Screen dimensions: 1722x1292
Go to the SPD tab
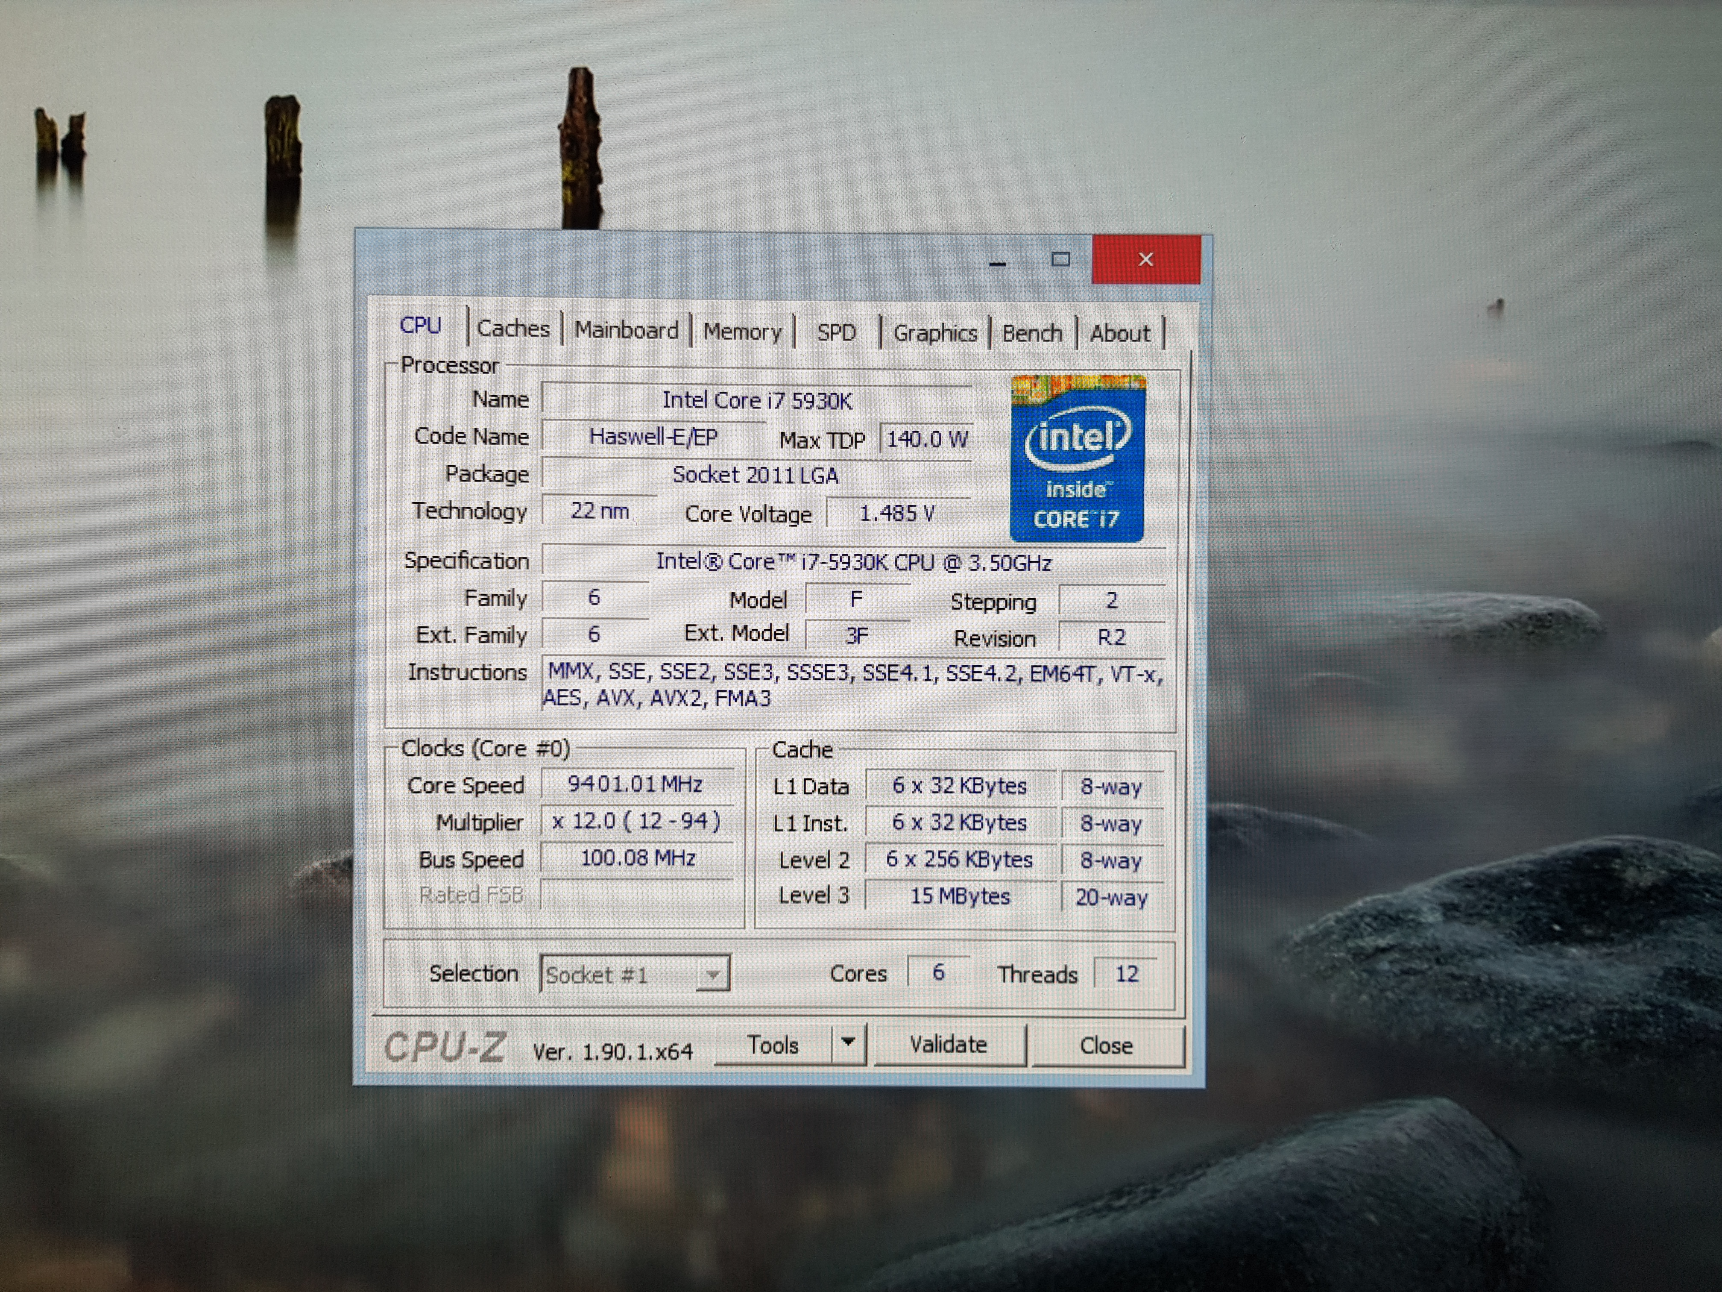(x=836, y=333)
